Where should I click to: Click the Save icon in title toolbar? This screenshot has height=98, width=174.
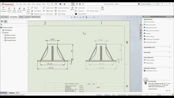[x=60, y=4]
